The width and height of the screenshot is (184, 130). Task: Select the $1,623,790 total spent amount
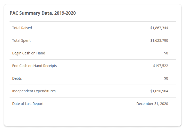[159, 40]
